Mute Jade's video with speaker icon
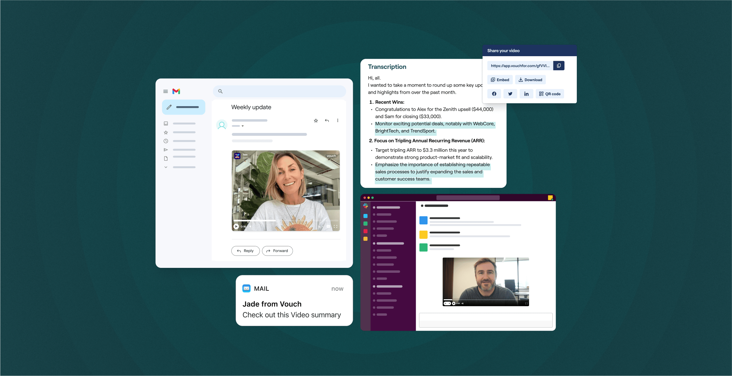The image size is (732, 376). coord(251,226)
